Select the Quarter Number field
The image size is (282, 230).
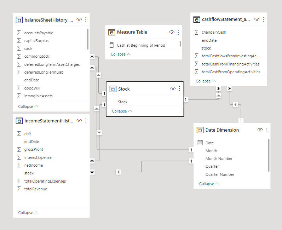click(x=220, y=174)
